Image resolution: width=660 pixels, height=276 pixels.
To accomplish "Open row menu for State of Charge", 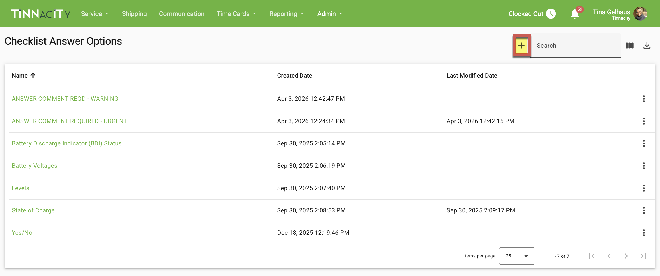I will (644, 210).
